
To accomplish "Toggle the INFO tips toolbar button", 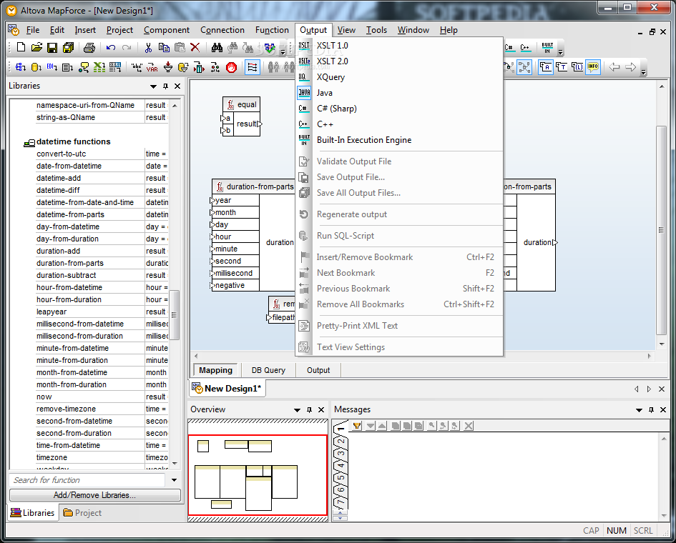I will 593,67.
